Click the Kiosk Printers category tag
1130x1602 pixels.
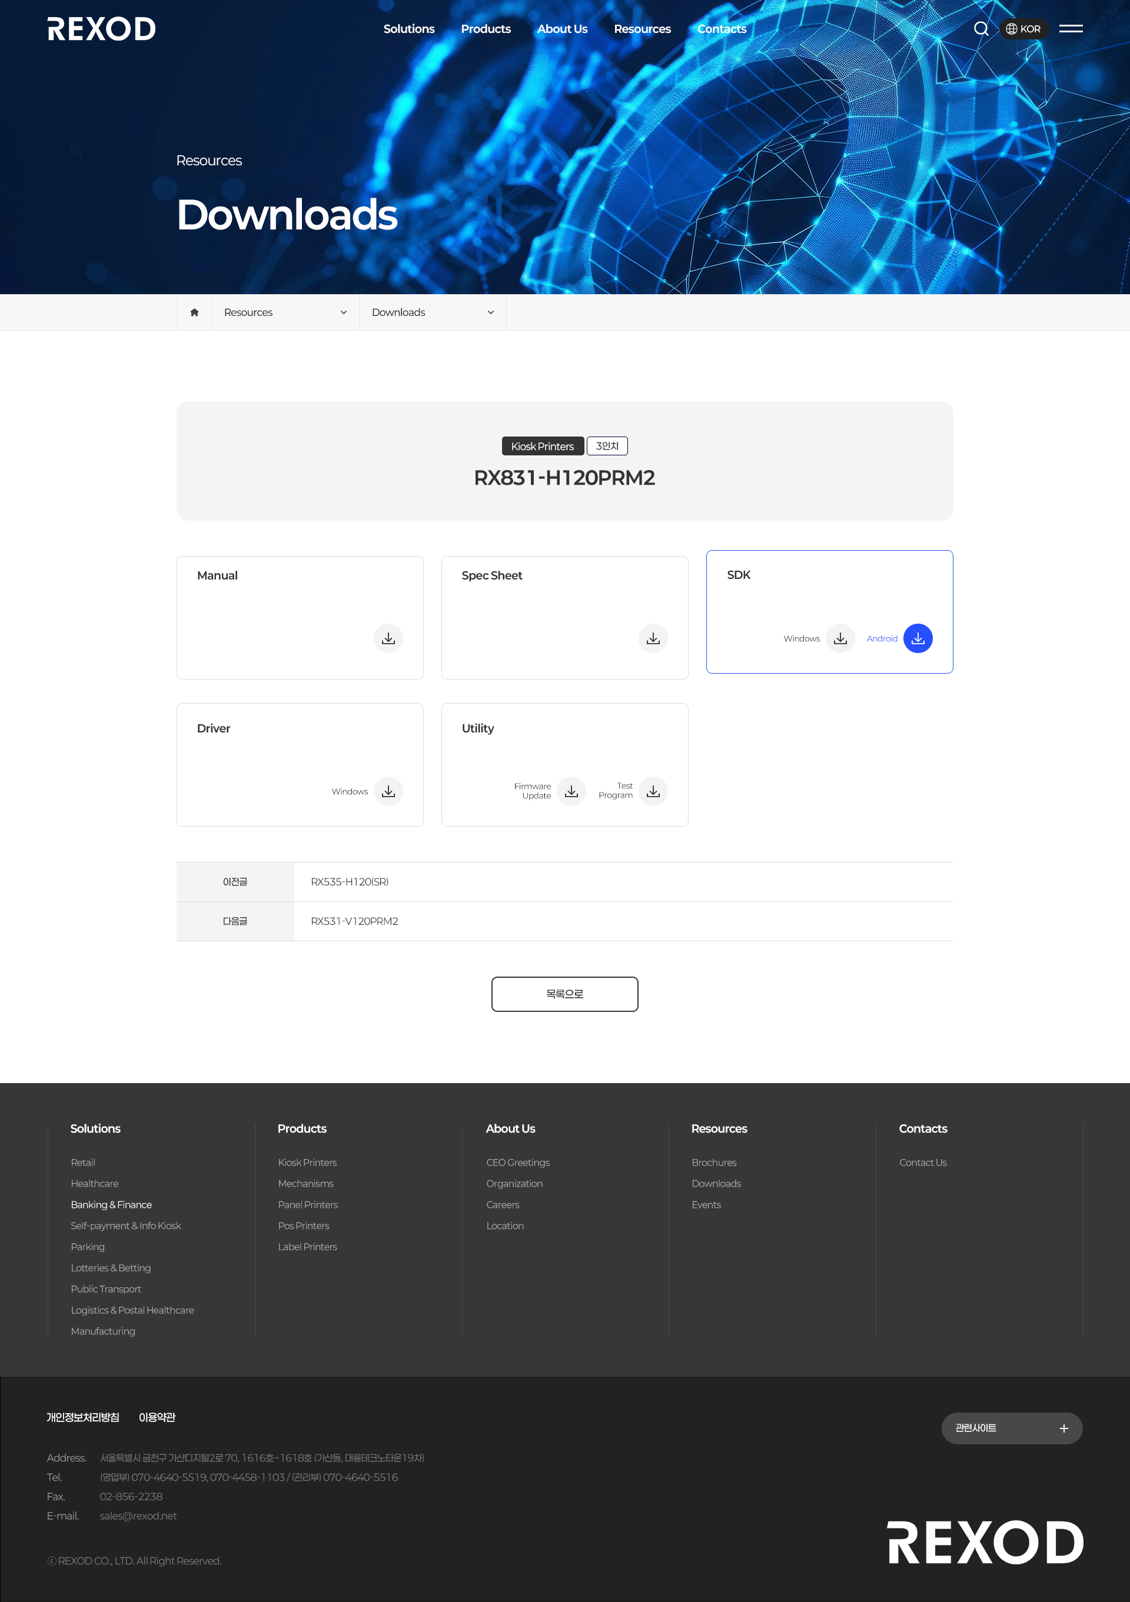point(542,446)
